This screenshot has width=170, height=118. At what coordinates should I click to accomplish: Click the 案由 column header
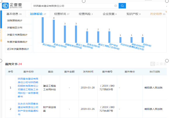51,72
